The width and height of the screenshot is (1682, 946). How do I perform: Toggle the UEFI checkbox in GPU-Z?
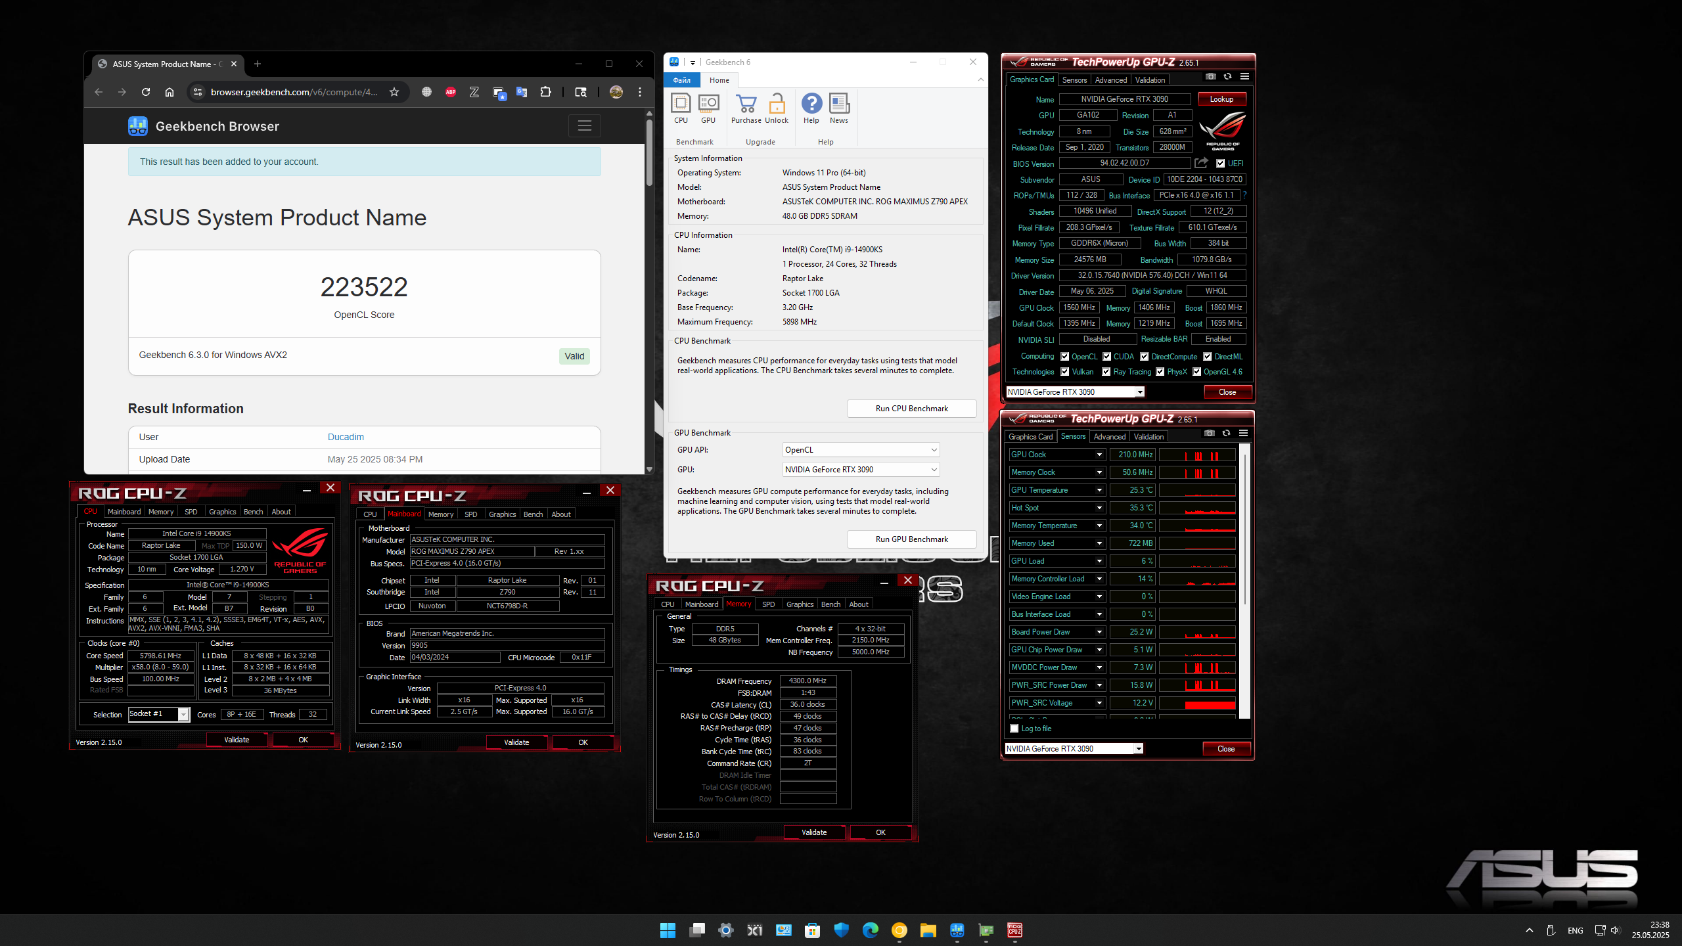1221,164
